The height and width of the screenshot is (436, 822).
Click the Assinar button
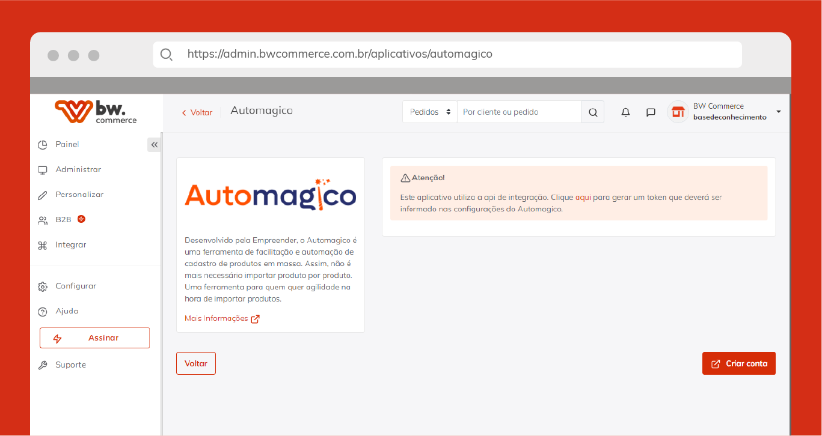coord(94,338)
